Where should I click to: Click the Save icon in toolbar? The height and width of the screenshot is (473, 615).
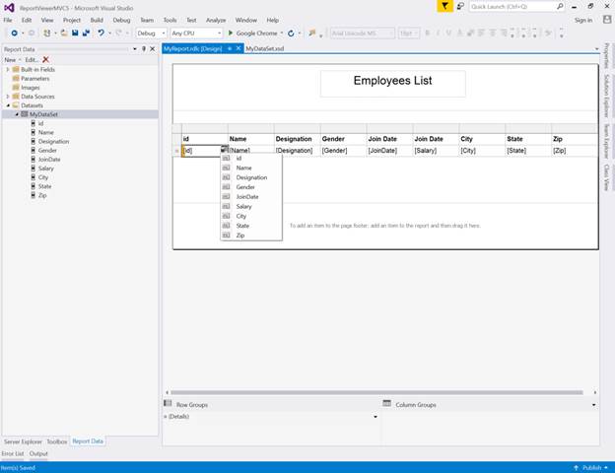[x=75, y=34]
